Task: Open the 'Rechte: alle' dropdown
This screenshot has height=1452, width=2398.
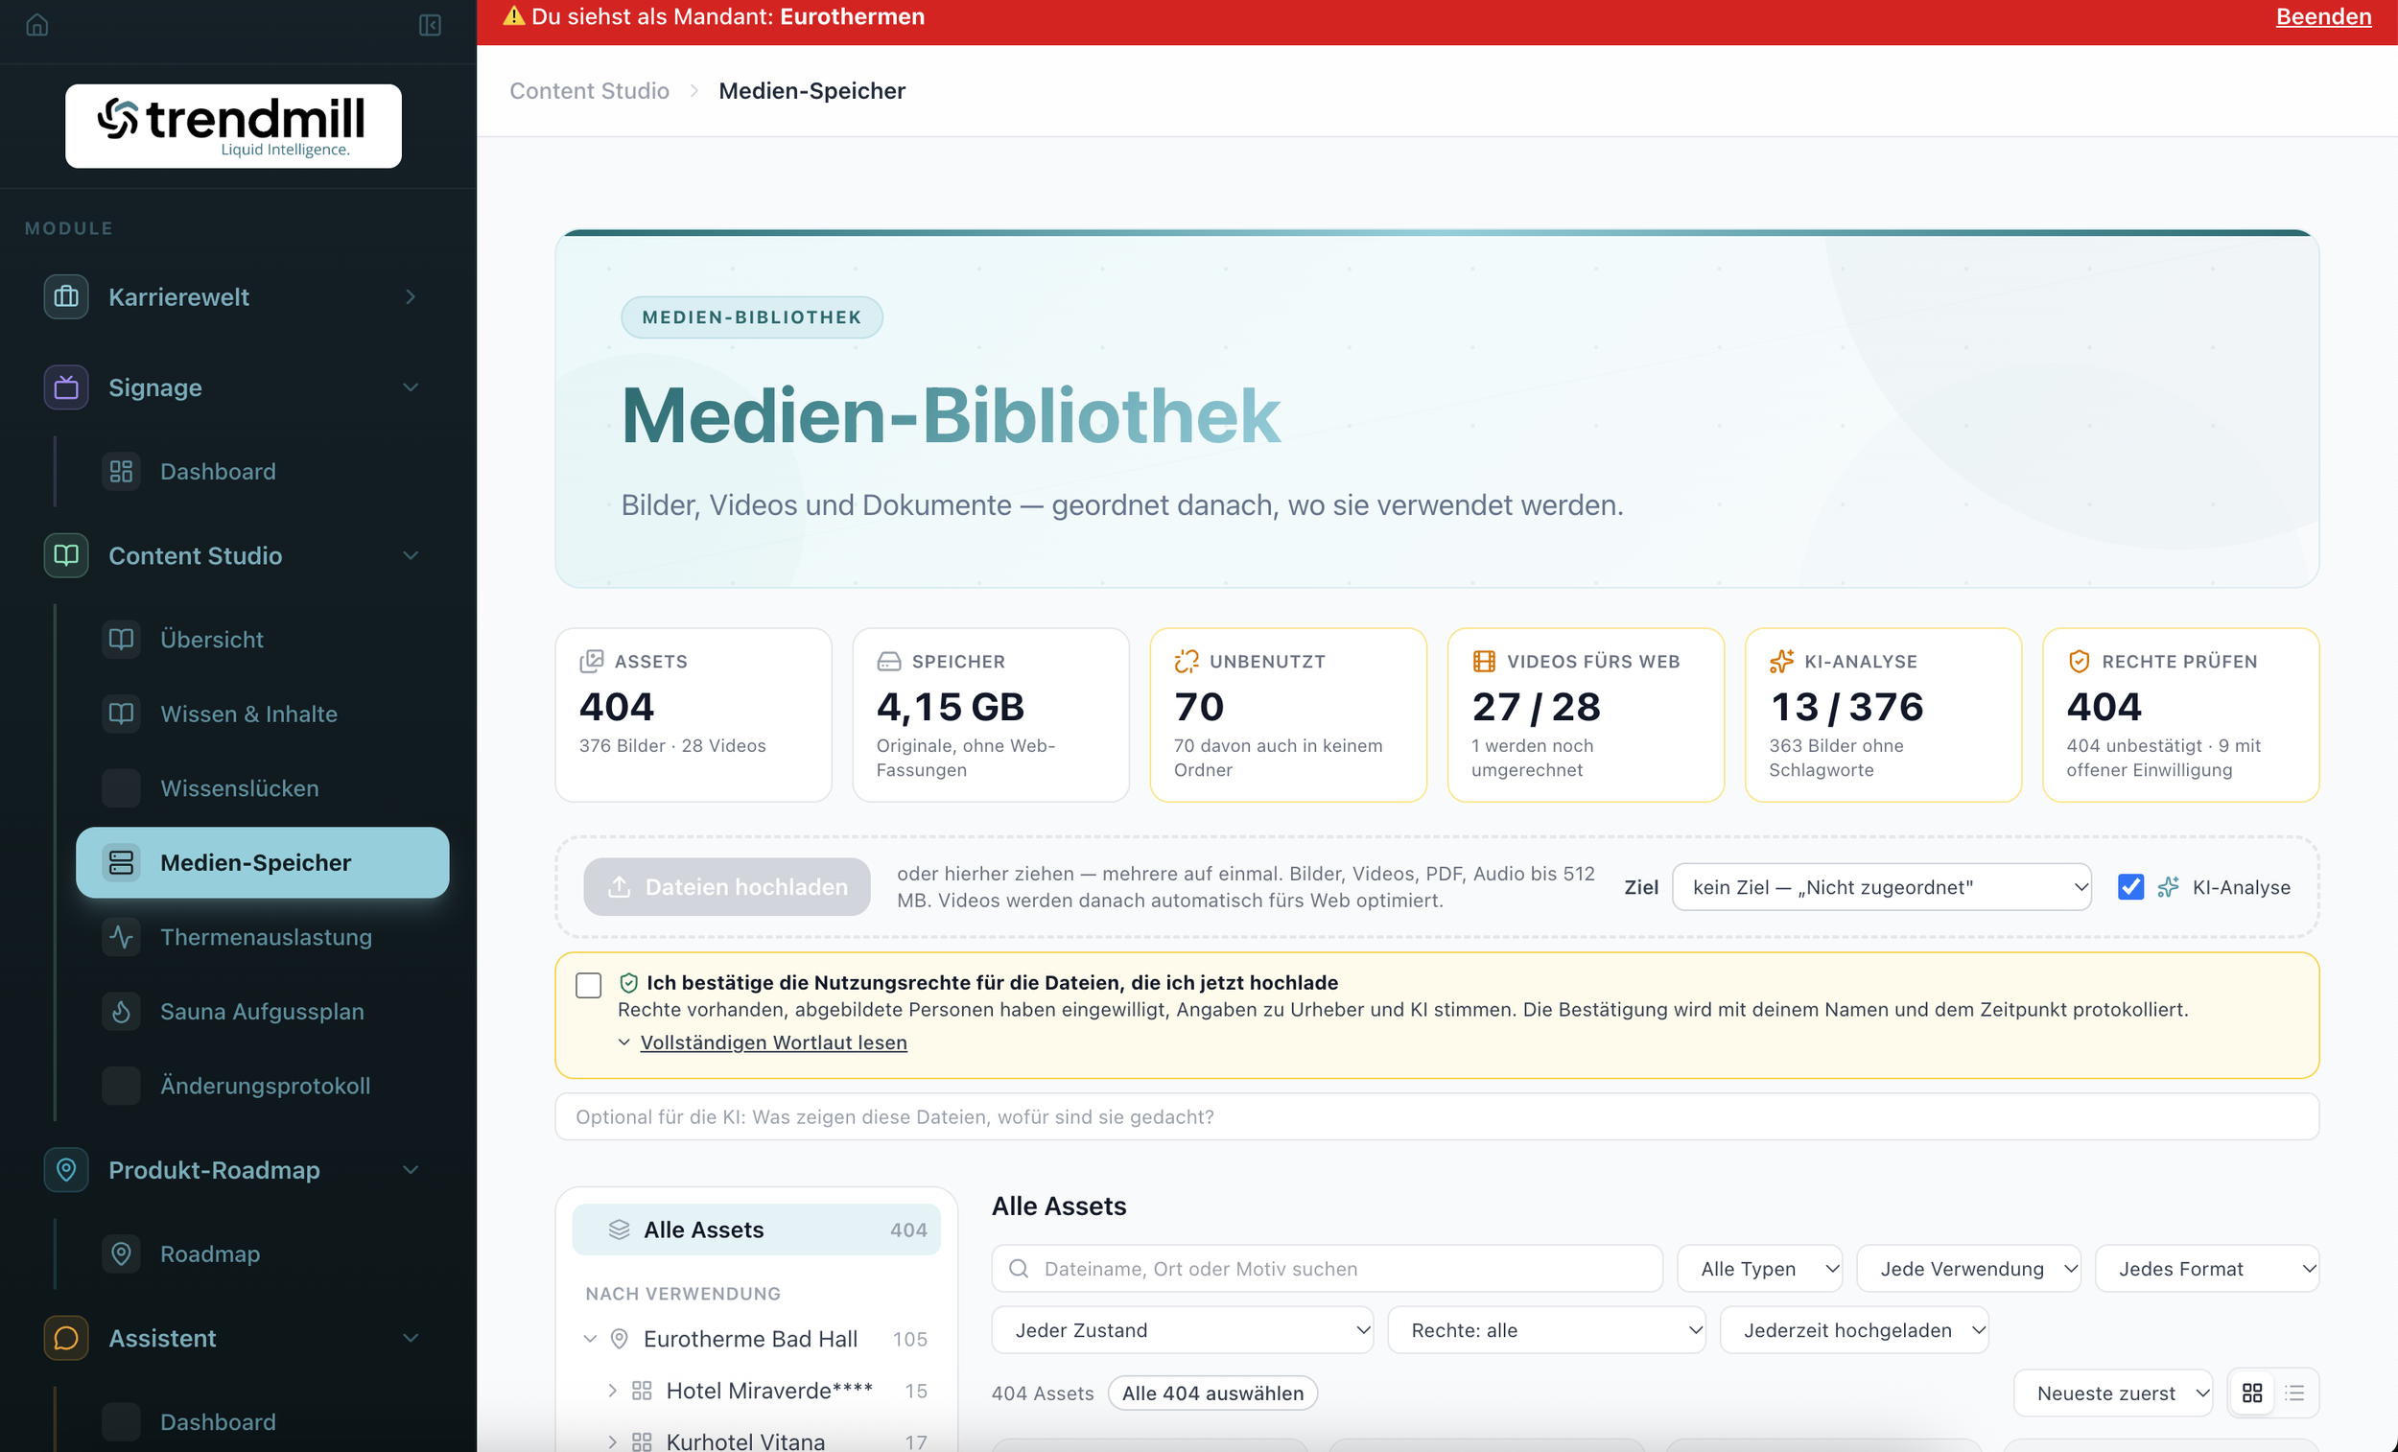Action: point(1546,1330)
